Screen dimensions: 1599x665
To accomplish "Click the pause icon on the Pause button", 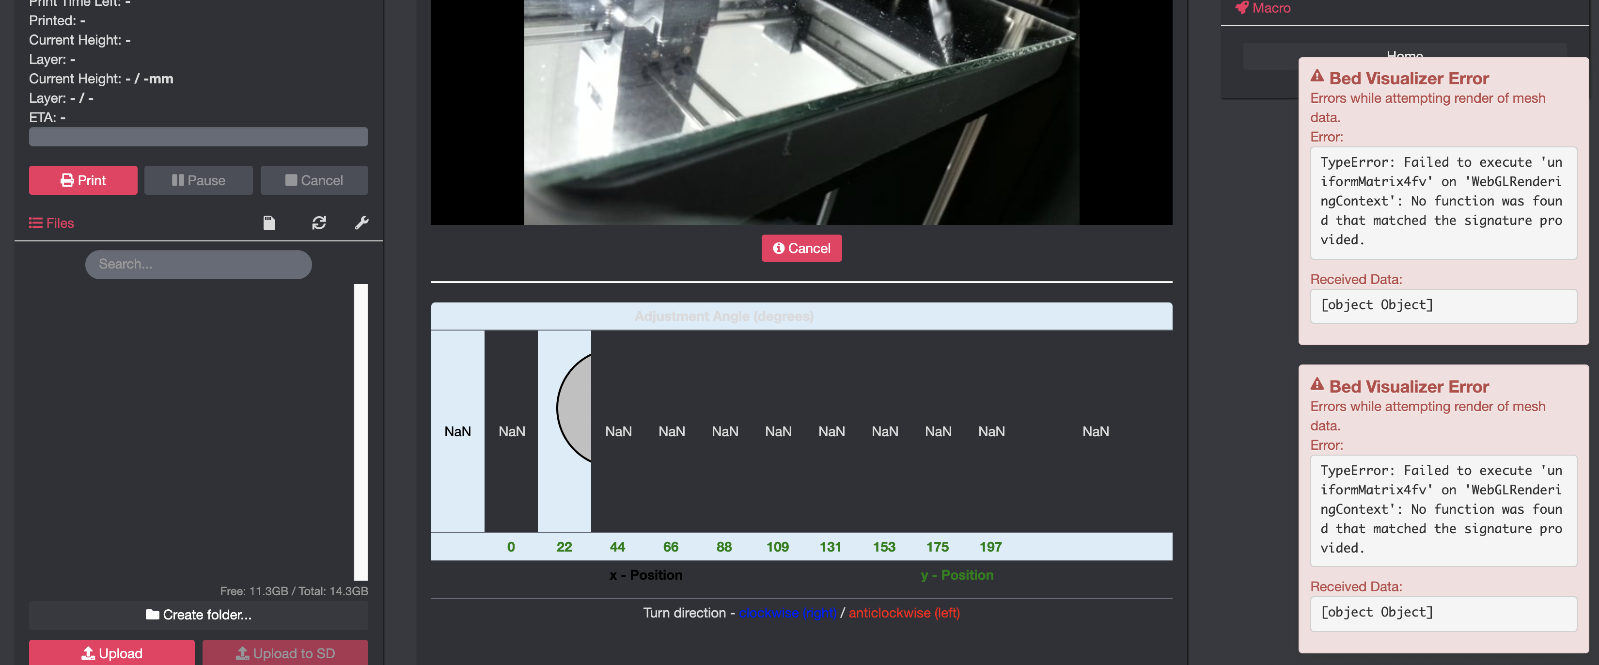I will (178, 180).
